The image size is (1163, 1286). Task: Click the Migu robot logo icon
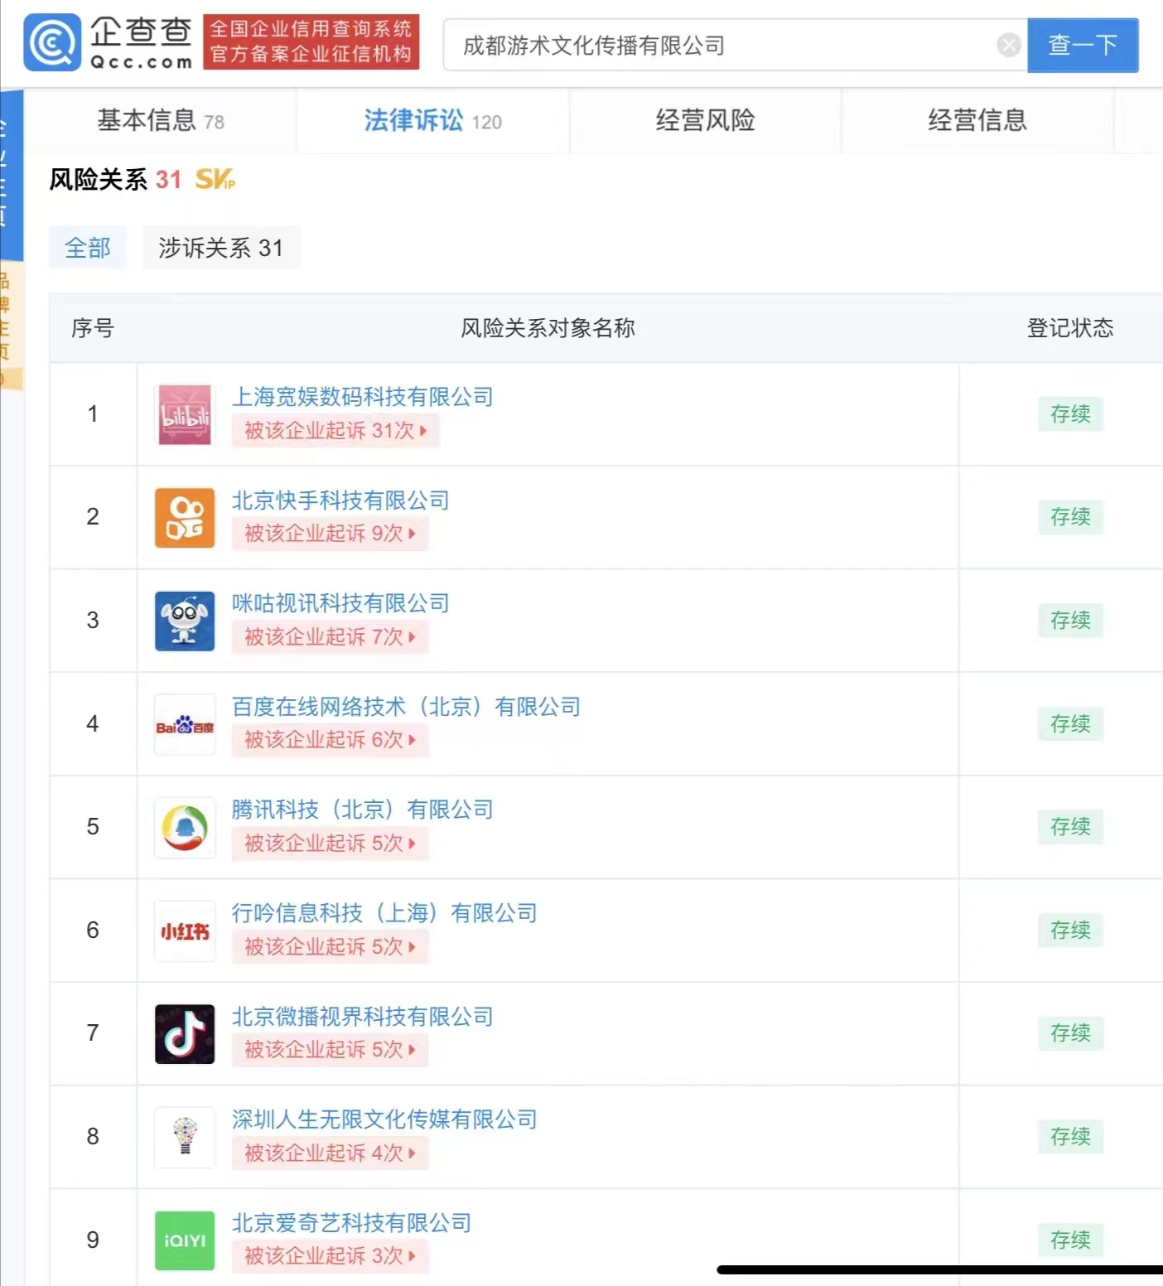pos(184,621)
